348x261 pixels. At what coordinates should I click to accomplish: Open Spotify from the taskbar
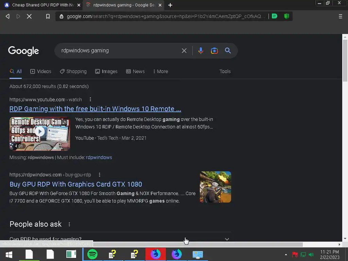click(92, 254)
